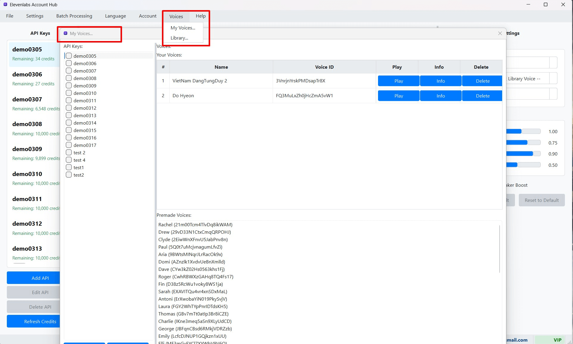Tick the test 4 API key checkbox

pyautogui.click(x=69, y=160)
